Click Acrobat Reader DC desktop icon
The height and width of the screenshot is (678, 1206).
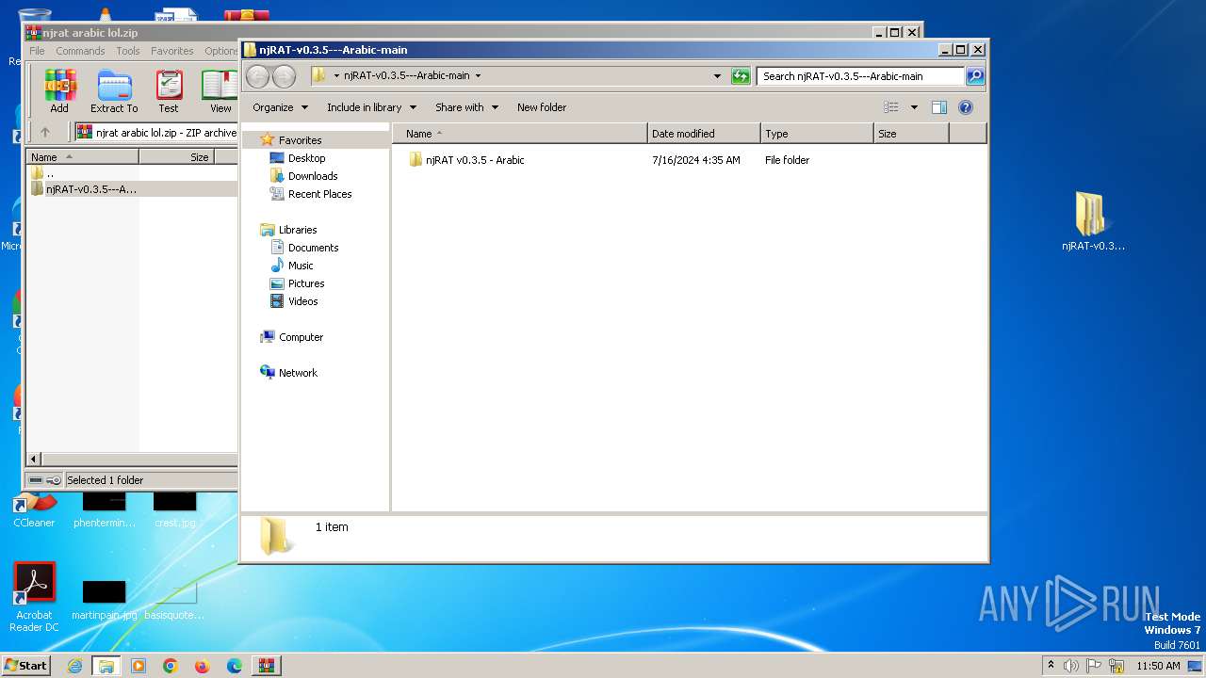click(35, 598)
